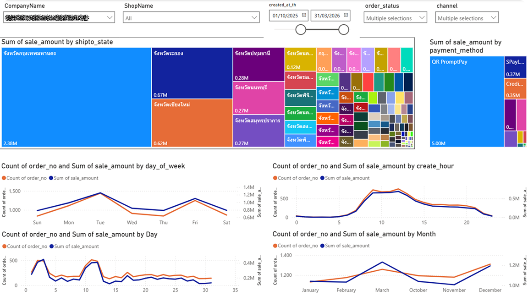Click Sum of sale_amount legend in create_hour chart
The width and height of the screenshot is (528, 296).
tap(345, 178)
